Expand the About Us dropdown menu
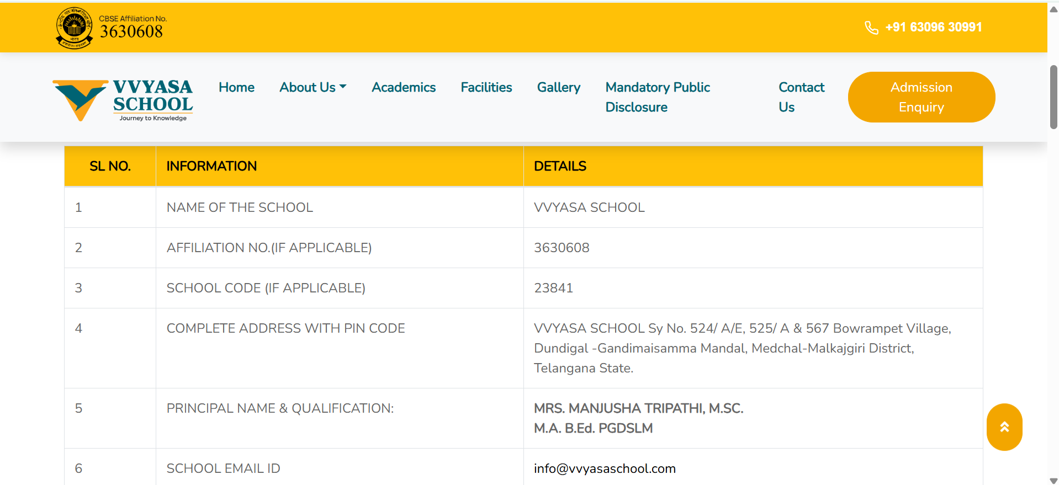Viewport: 1059px width, 485px height. coord(313,87)
